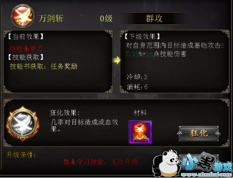
Task: Click the 暂未学习技能,无法升级 warning
Action: coord(101,162)
